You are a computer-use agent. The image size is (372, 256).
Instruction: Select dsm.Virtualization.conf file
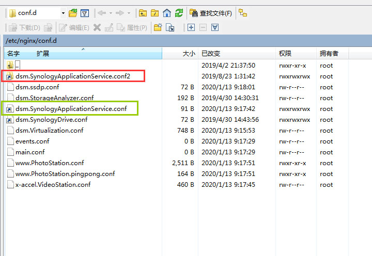click(50, 131)
